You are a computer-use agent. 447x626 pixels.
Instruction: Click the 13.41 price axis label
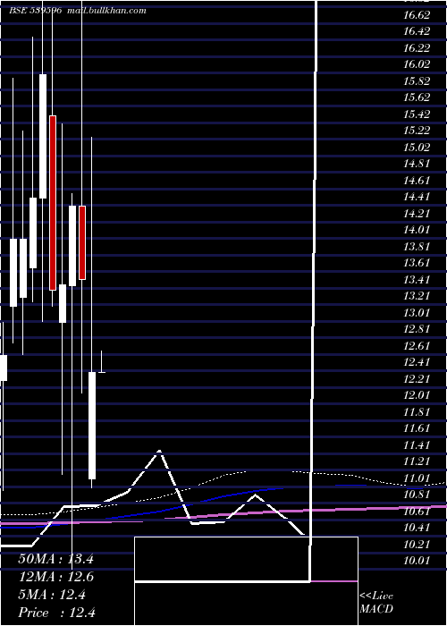click(417, 280)
